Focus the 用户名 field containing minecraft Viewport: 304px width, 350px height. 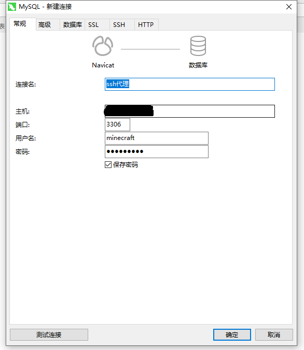click(157, 138)
